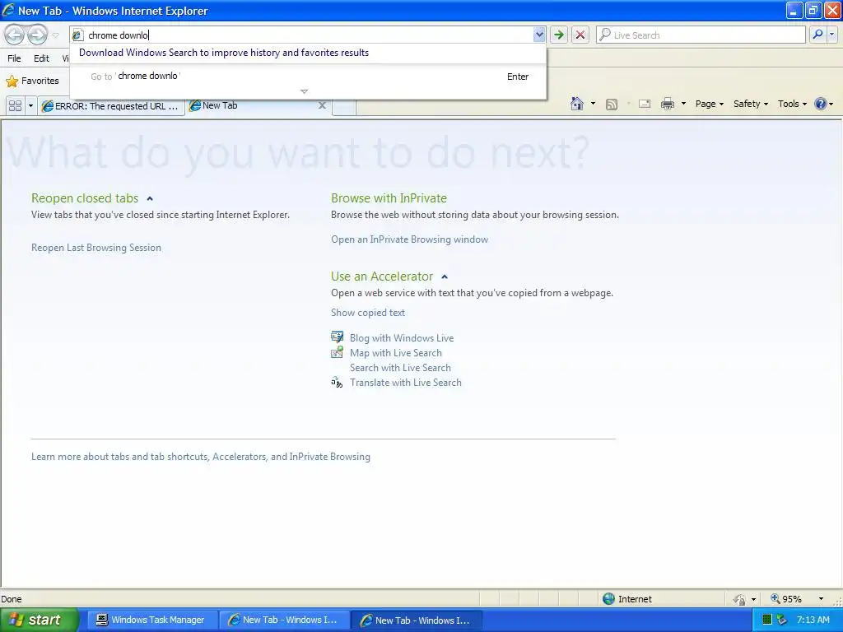Click the Print icon

click(x=667, y=104)
